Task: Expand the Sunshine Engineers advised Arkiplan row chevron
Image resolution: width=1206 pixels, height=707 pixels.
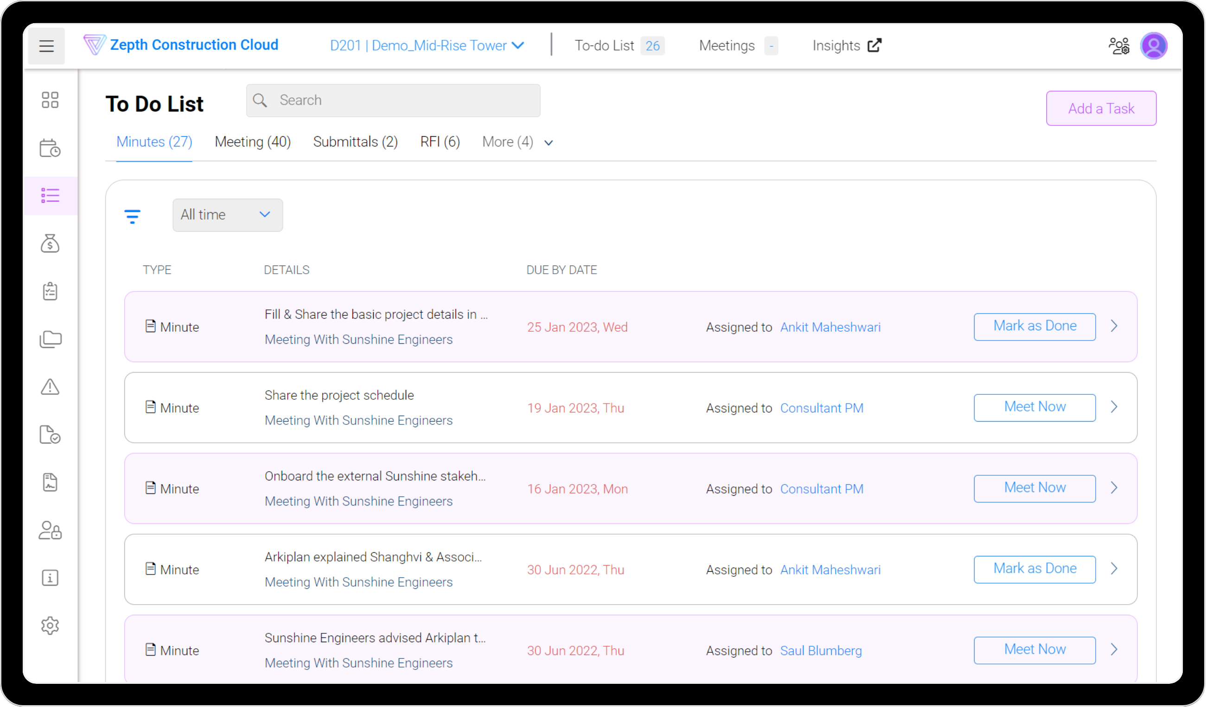Action: [x=1114, y=650]
